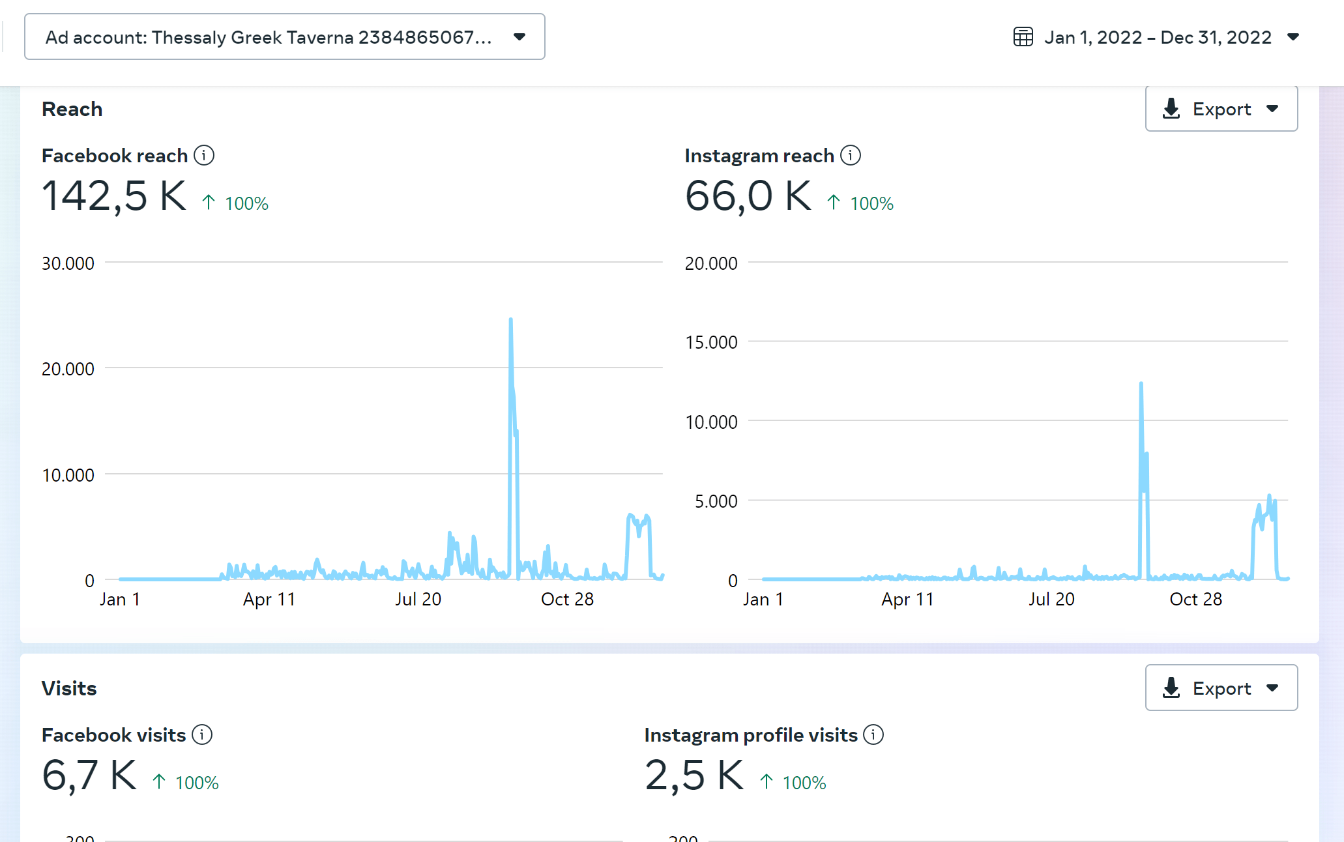
Task: Click the tallest peak in Instagram reach chart
Action: tap(1141, 385)
